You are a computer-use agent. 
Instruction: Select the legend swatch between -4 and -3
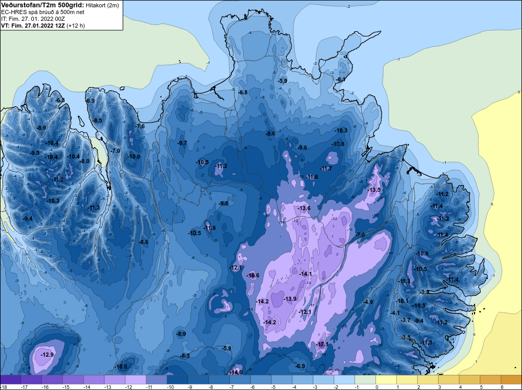[x=303, y=380]
